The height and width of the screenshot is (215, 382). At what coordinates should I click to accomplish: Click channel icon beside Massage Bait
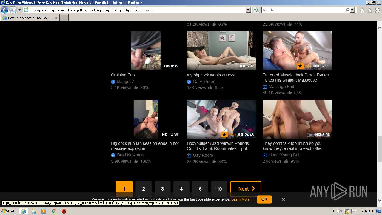coord(265,87)
